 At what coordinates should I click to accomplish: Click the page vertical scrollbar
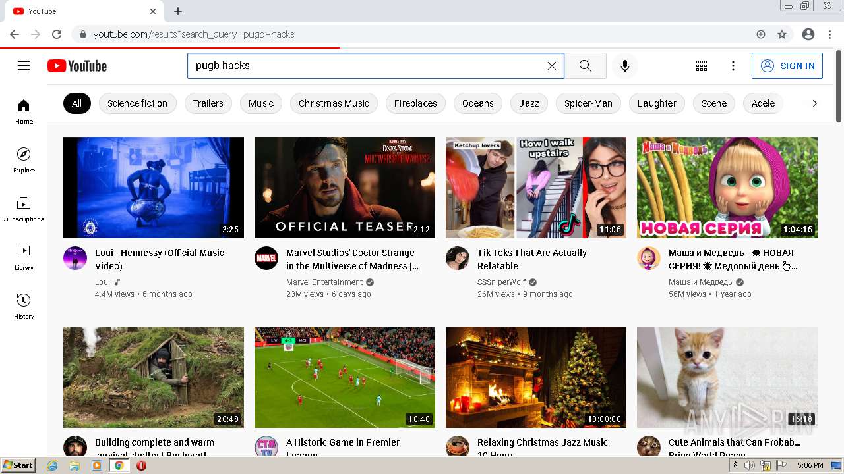pos(839,86)
